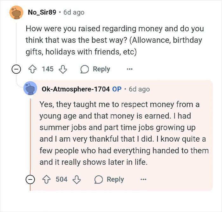This screenshot has width=222, height=212.
Task: Collapse the Ok-Atmosphere-1704 reply thread
Action: (x=30, y=180)
